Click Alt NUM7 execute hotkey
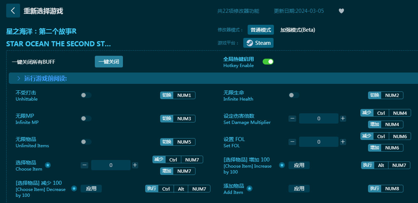This screenshot has width=418, height=203. pyautogui.click(x=386, y=165)
